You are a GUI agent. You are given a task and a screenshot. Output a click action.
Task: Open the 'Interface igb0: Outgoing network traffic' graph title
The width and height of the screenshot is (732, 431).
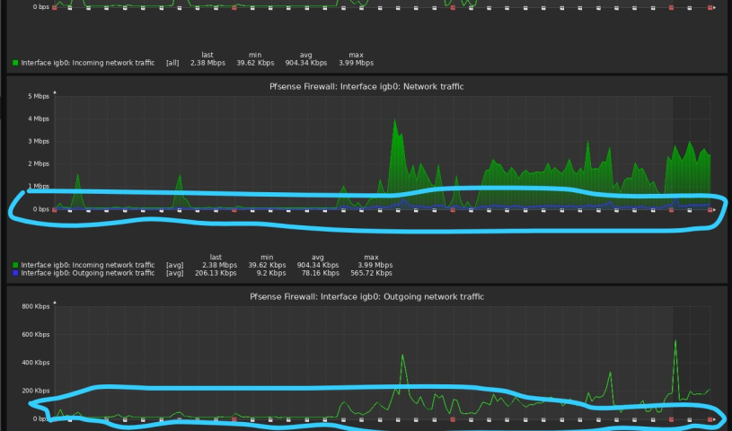(x=366, y=296)
